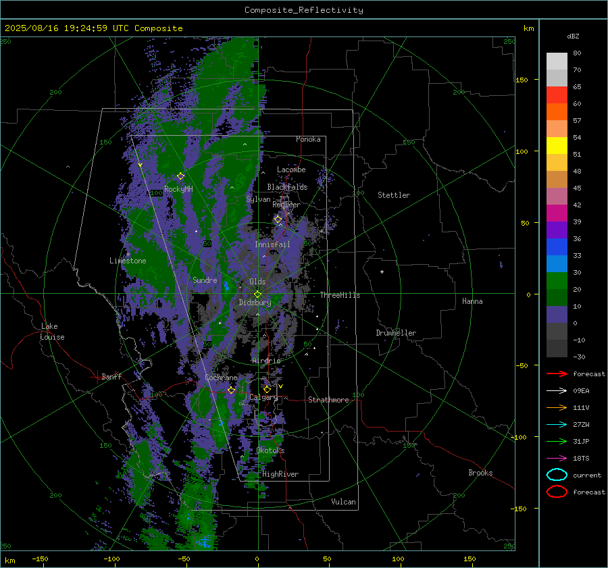
Task: Click the dBZ legend heading
Action: [573, 36]
